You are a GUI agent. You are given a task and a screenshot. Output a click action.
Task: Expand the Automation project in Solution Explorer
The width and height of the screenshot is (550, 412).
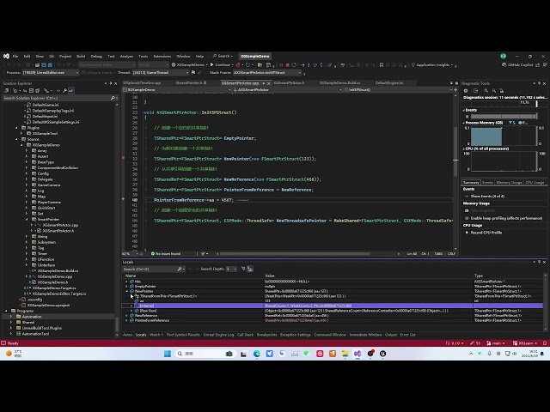point(11,317)
